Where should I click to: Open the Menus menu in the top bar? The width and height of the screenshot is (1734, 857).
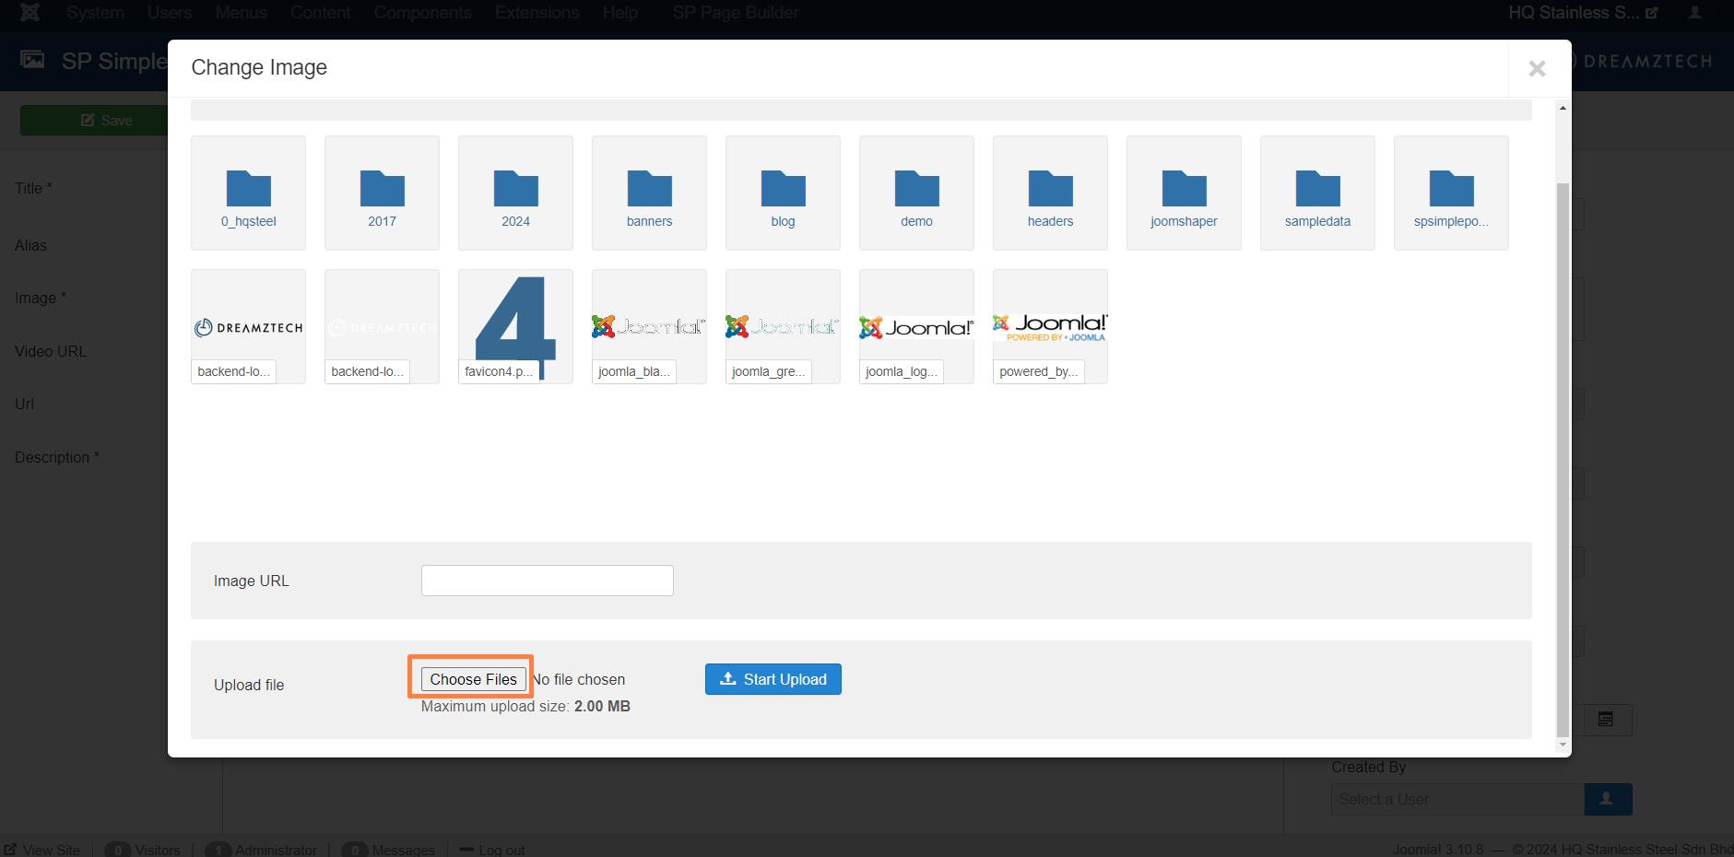(x=241, y=13)
